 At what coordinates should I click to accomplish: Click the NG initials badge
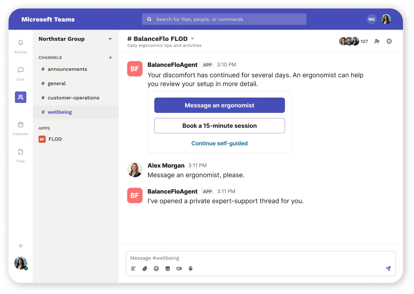[x=371, y=19]
